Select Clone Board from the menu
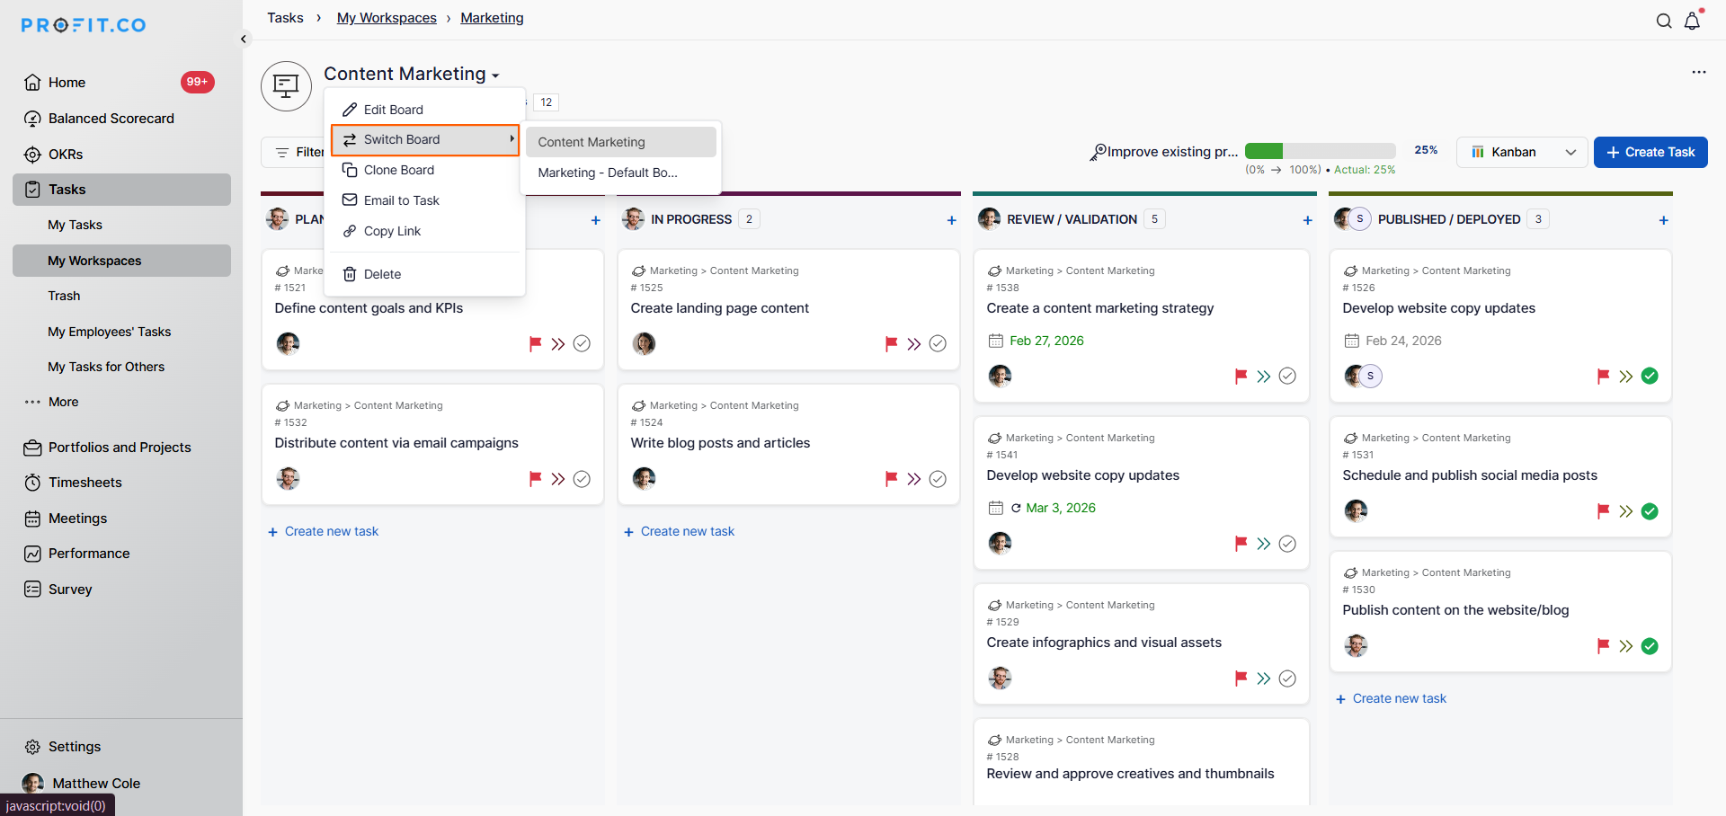This screenshot has height=816, width=1726. [x=398, y=170]
